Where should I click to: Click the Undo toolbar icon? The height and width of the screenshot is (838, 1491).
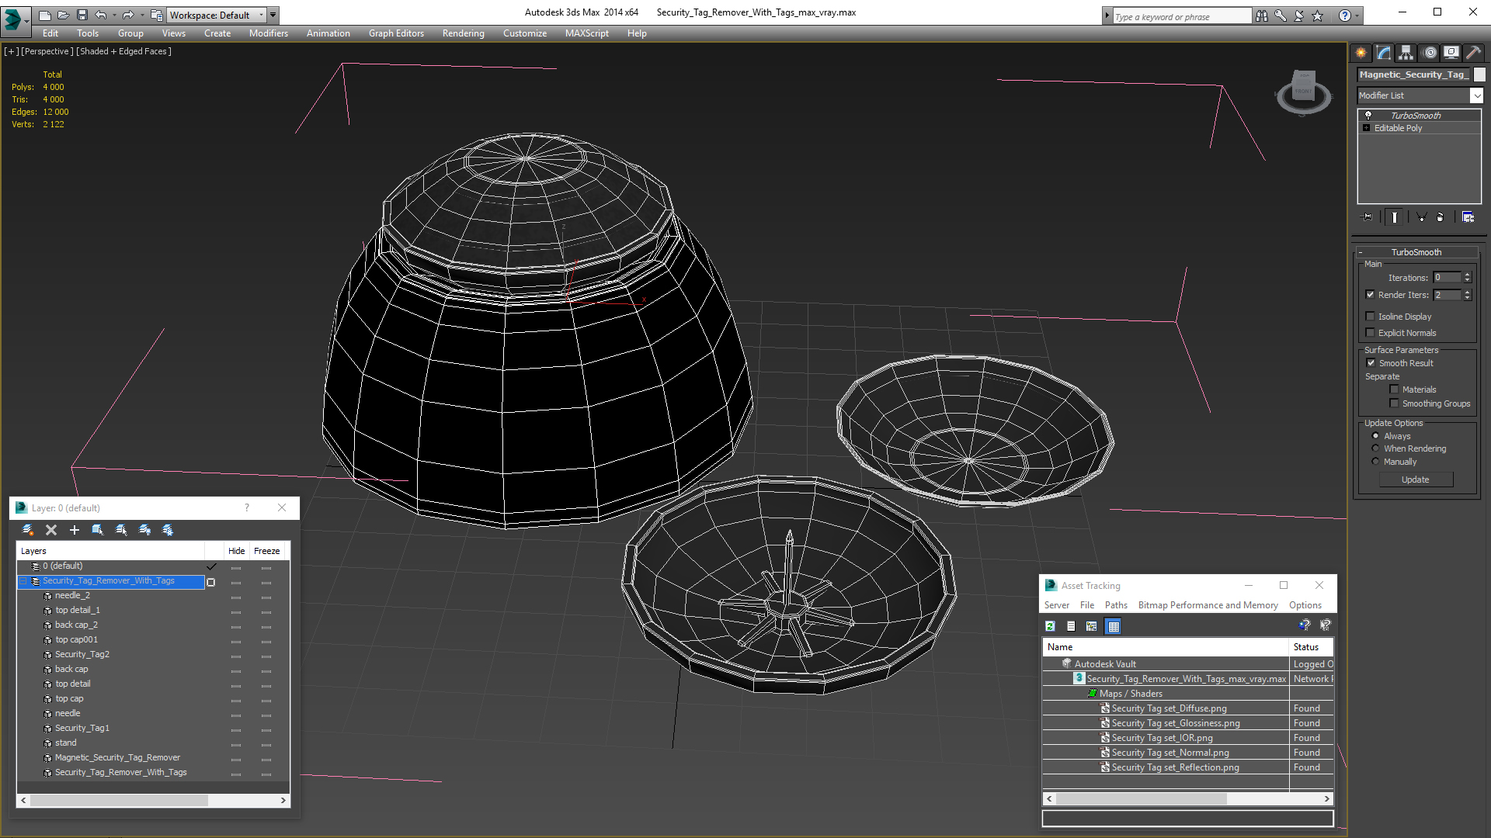point(100,15)
